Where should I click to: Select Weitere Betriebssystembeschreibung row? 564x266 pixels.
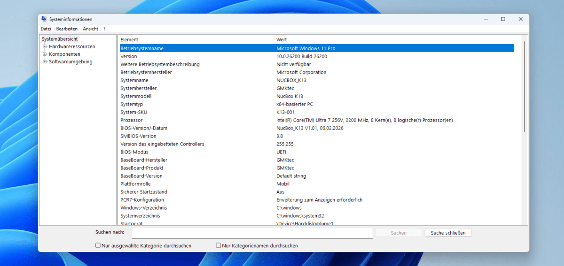(316, 64)
